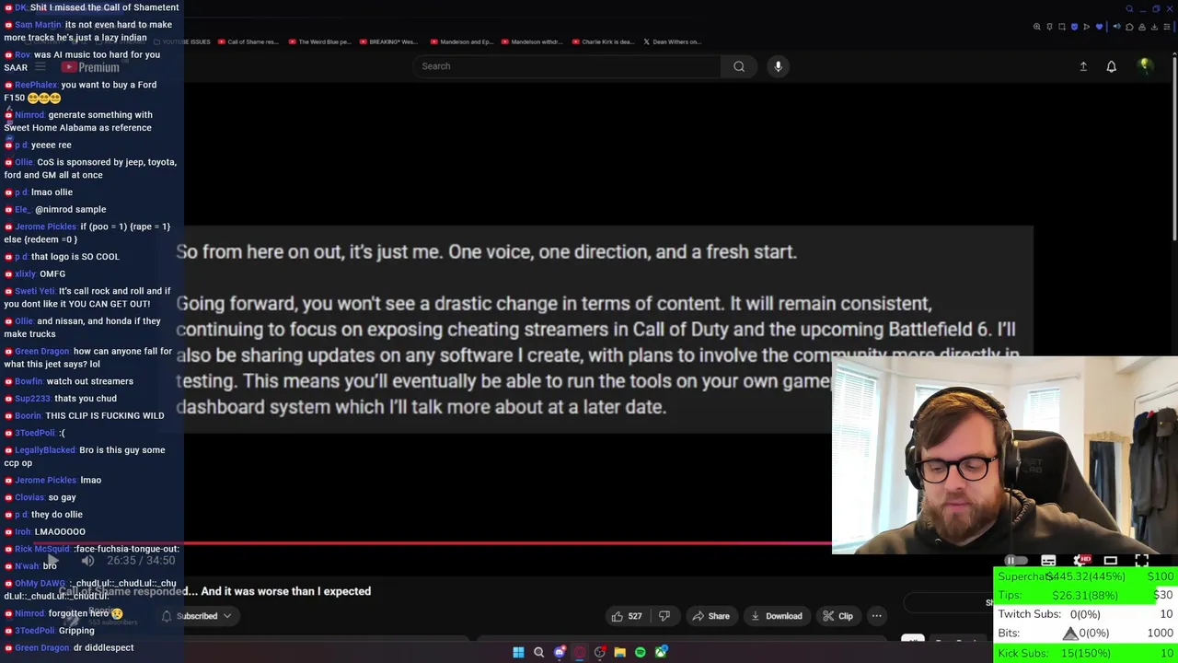The width and height of the screenshot is (1178, 663).
Task: Click the 'Tips:' goal row in overlay
Action: tap(1086, 595)
